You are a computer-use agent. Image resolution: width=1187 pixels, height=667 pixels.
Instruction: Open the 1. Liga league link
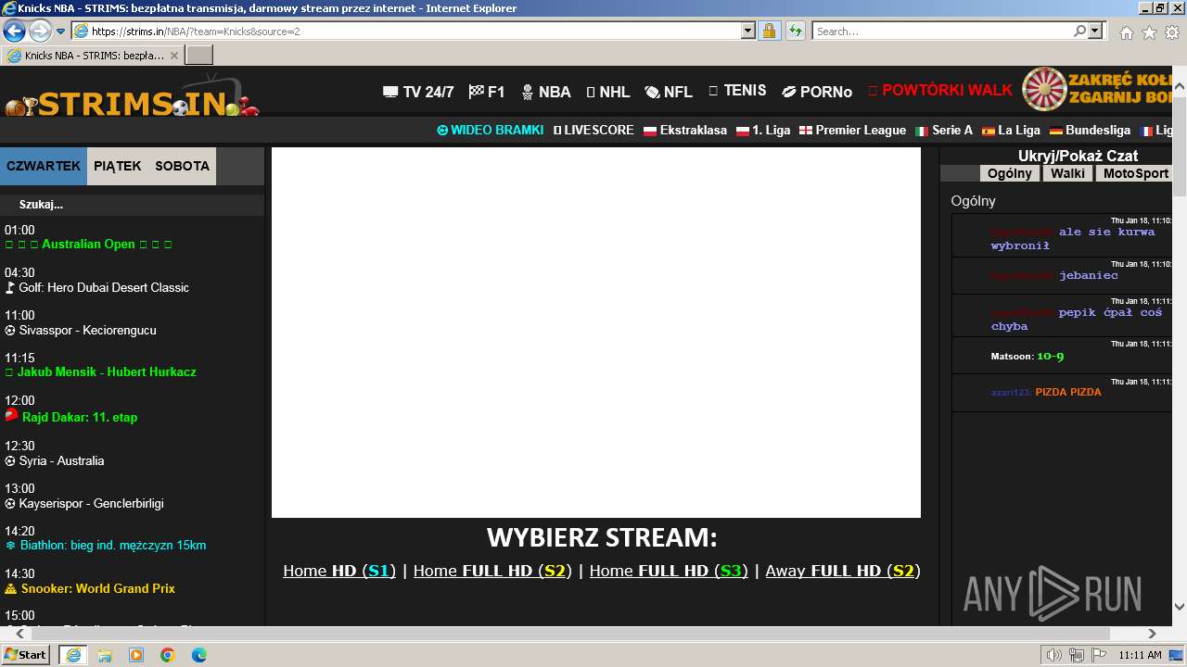click(x=763, y=131)
